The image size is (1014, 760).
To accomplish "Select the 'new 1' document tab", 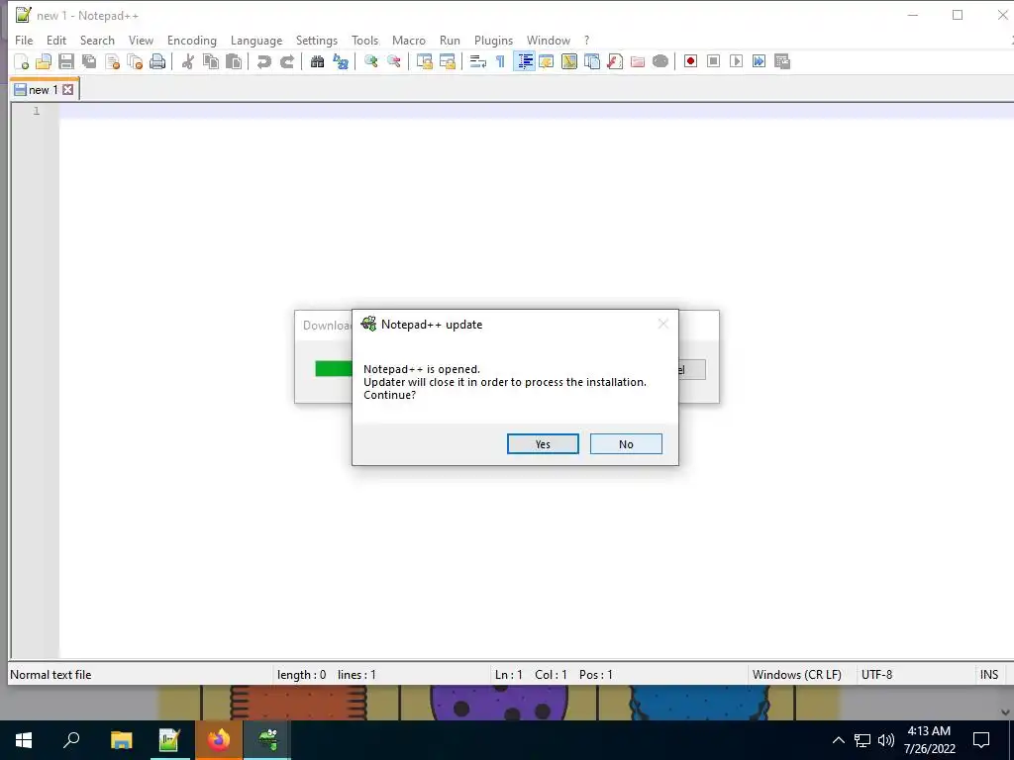I will 44,90.
